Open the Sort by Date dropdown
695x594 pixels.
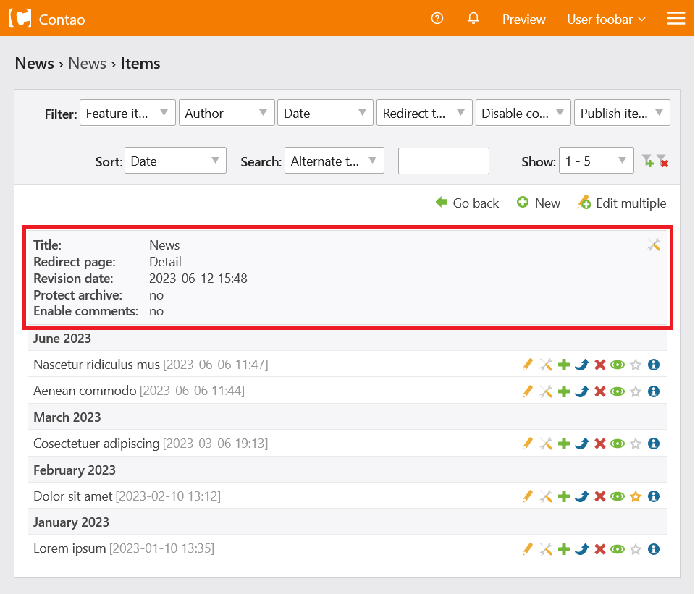(175, 161)
